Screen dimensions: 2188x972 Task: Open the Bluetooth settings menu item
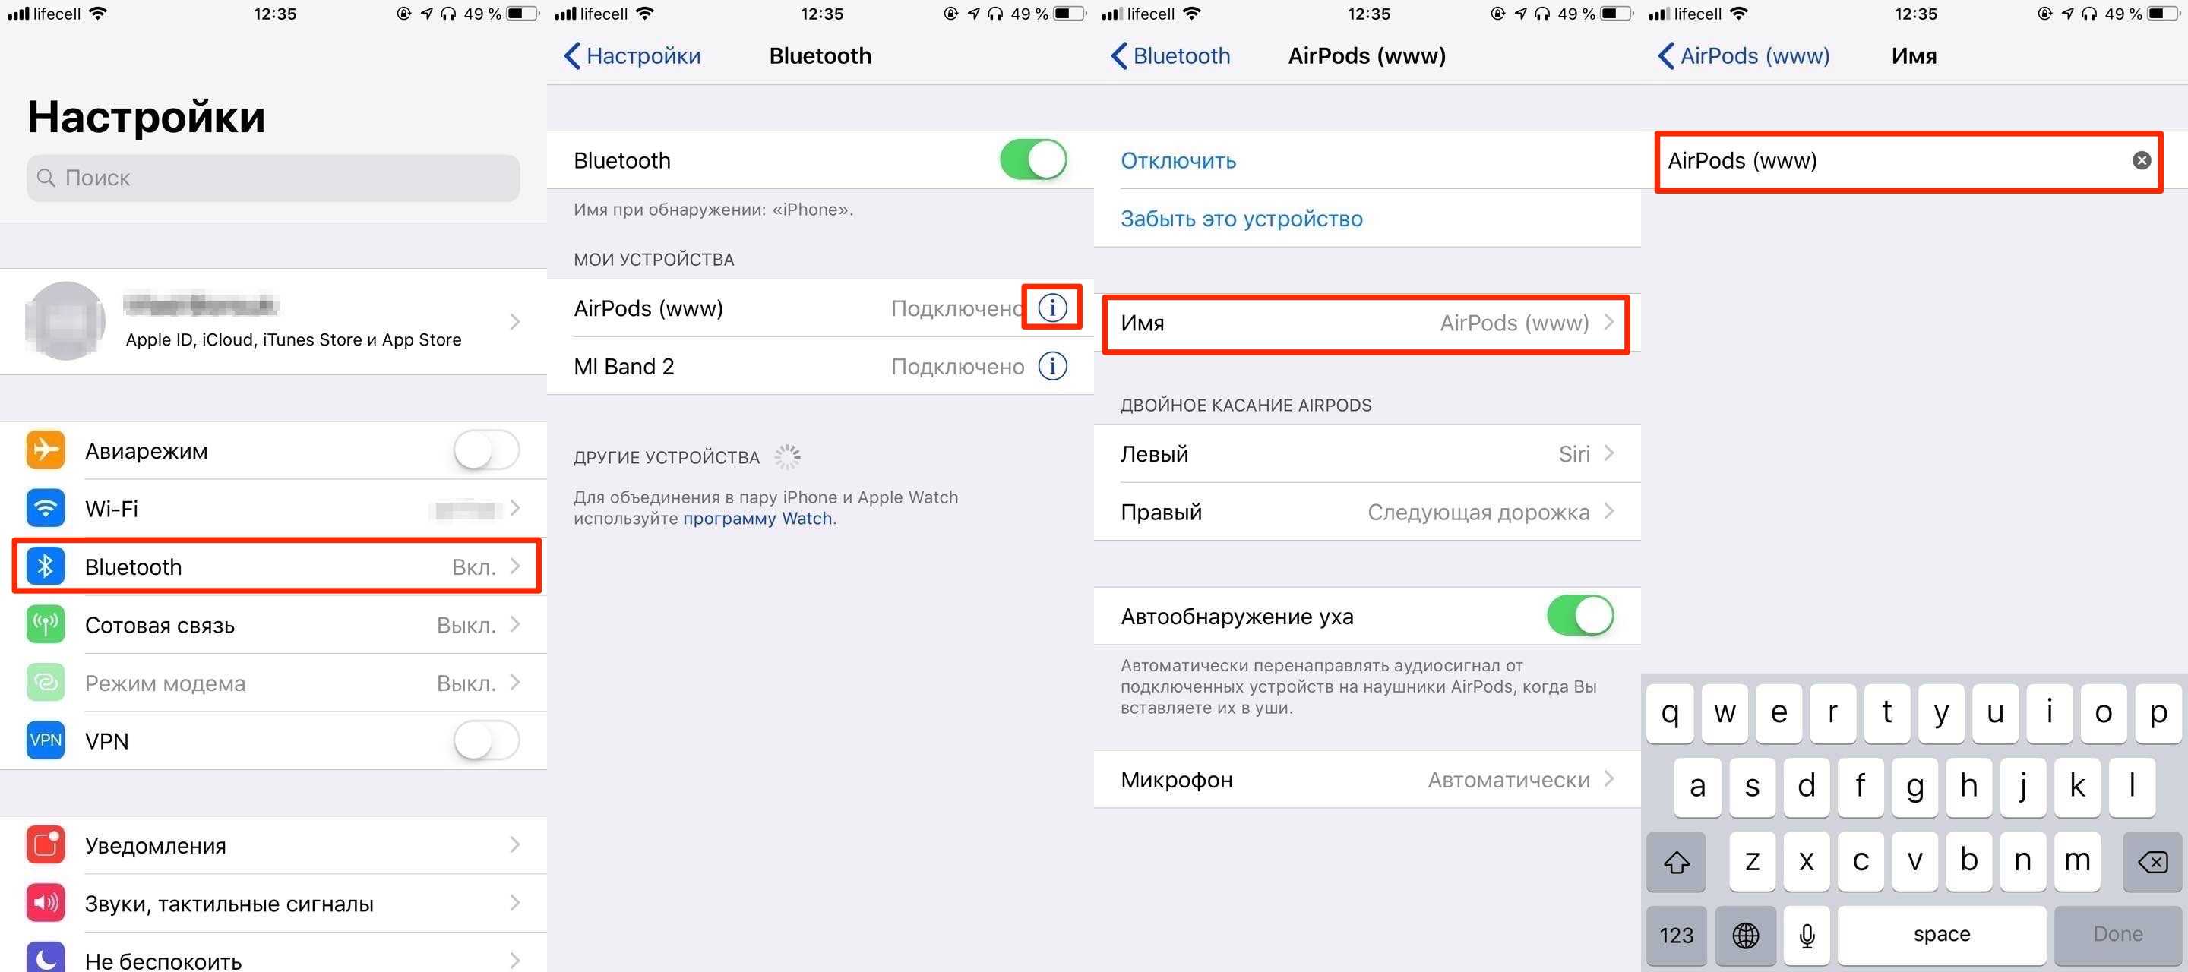[275, 566]
